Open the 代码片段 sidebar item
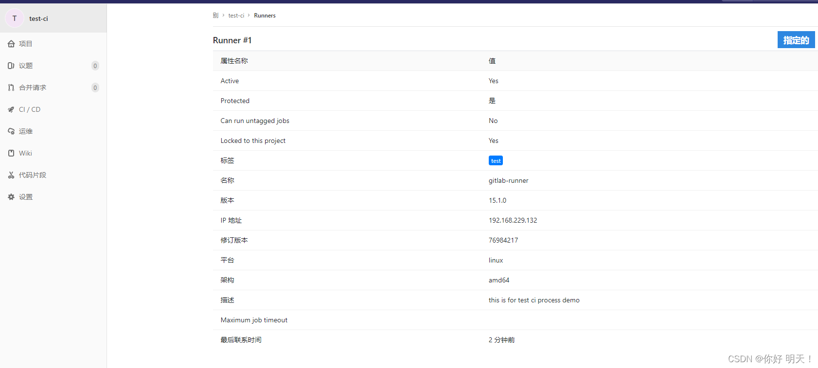818x368 pixels. tap(53, 175)
